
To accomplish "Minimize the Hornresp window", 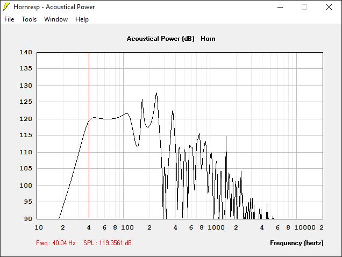I will pos(280,7).
